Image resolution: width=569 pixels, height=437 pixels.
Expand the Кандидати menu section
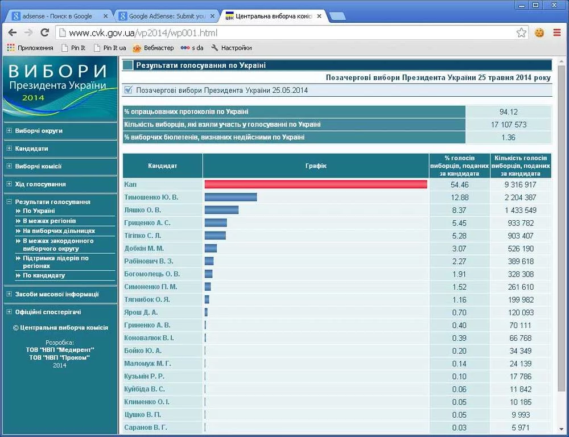[9, 149]
